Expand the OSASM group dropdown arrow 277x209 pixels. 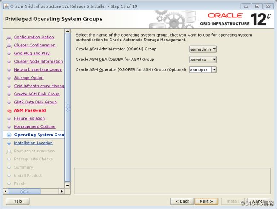(x=214, y=49)
